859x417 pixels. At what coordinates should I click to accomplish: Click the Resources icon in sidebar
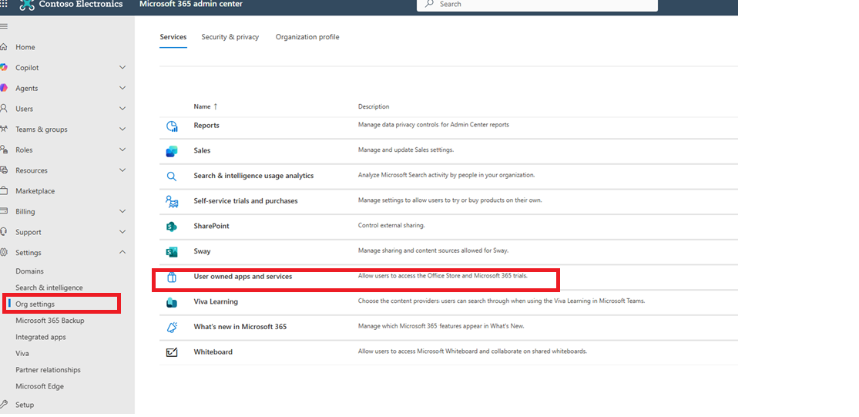[4, 170]
